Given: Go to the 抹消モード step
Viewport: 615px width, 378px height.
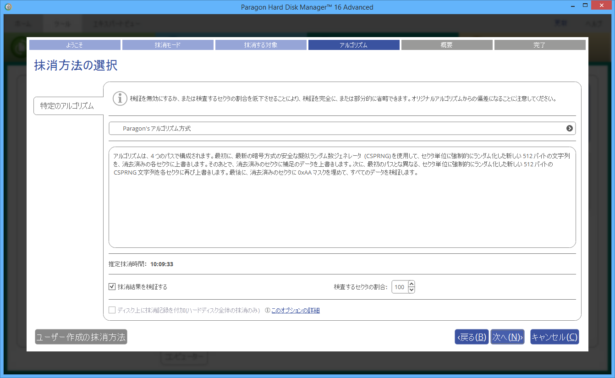Looking at the screenshot, I should point(168,45).
